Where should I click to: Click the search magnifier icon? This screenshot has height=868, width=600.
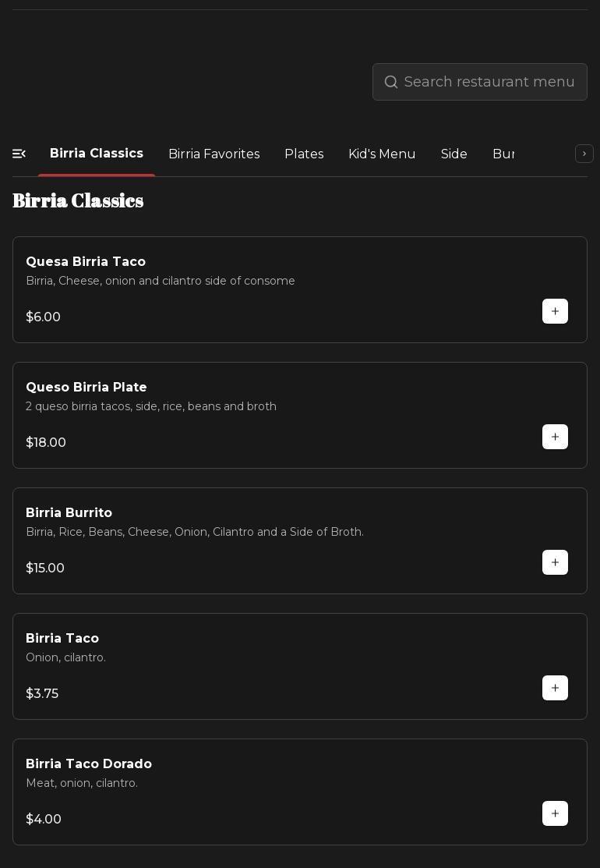click(x=391, y=82)
